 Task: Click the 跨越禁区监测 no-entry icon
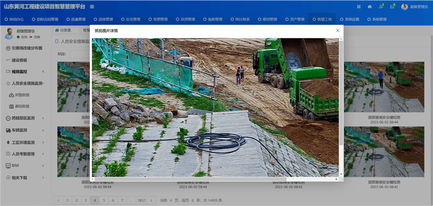(x=8, y=118)
